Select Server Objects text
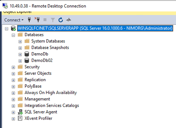The width and height of the screenshot is (176, 128). (x=38, y=73)
